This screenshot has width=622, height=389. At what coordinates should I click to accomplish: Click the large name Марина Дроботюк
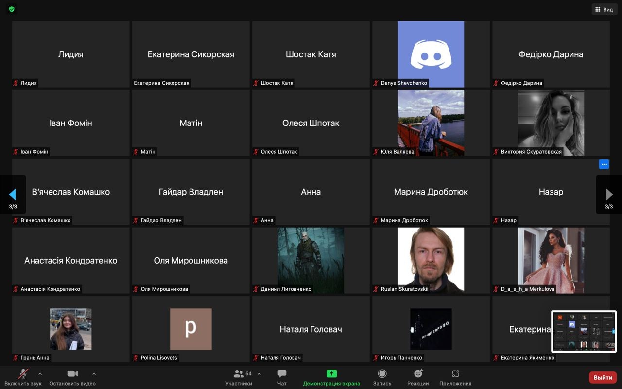pyautogui.click(x=431, y=192)
